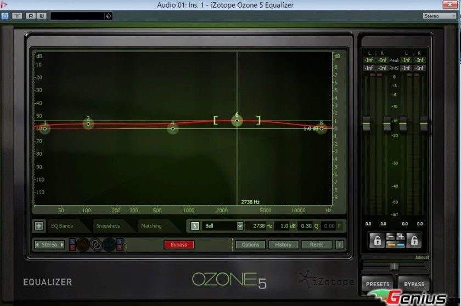
Task: Click the red Bypass button
Action: (x=179, y=245)
